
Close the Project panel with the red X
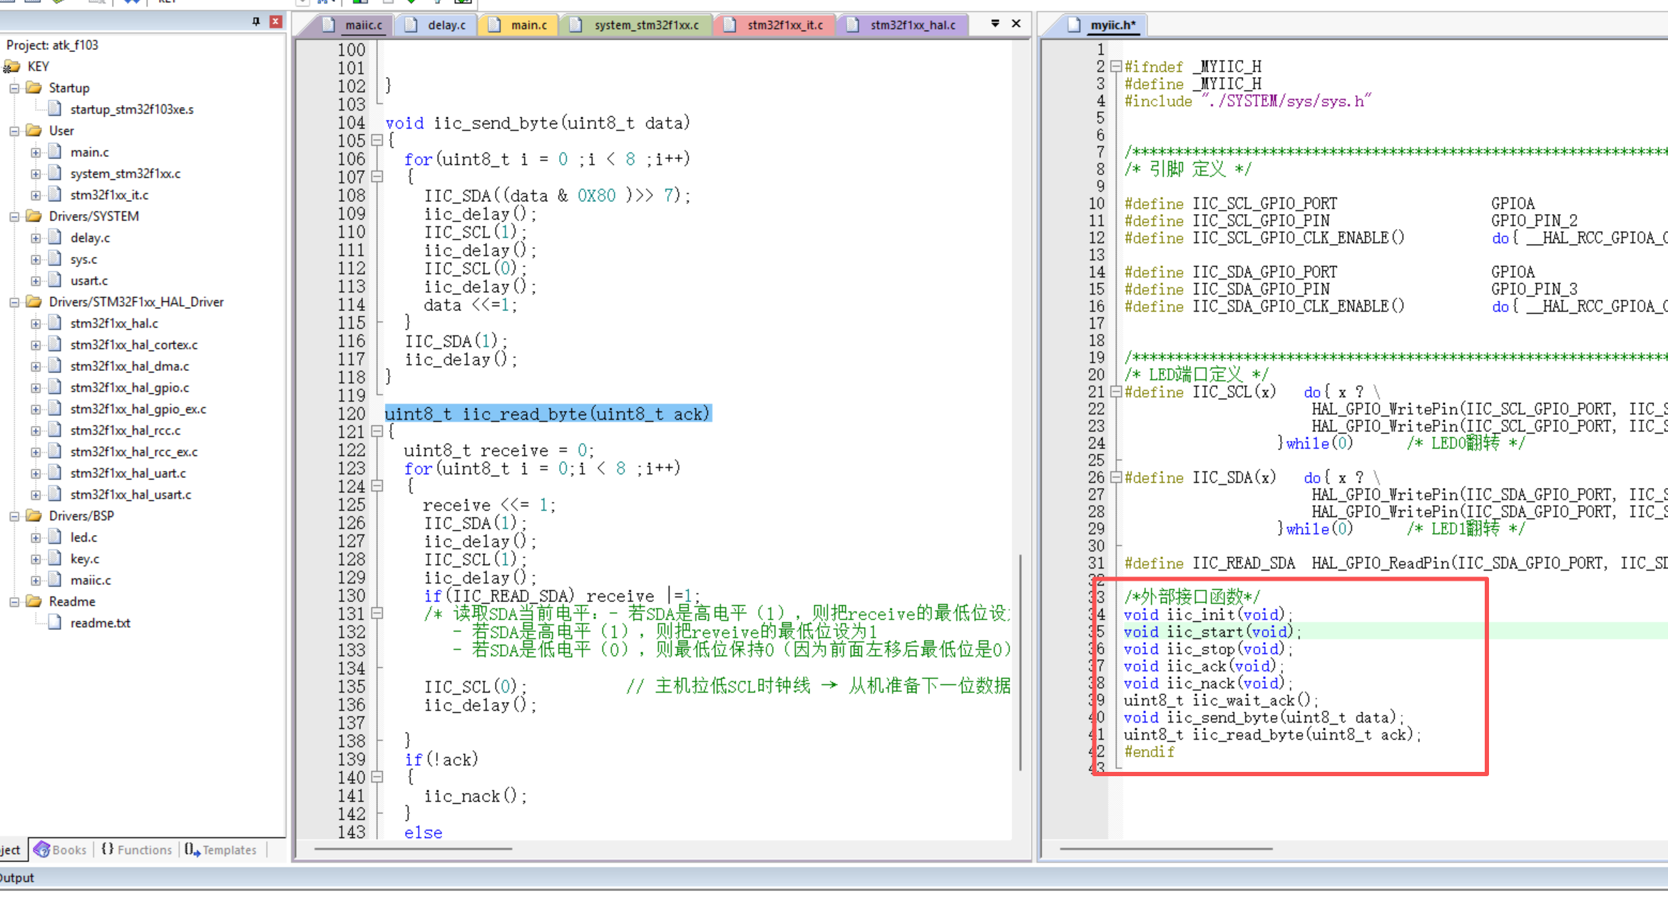(276, 22)
